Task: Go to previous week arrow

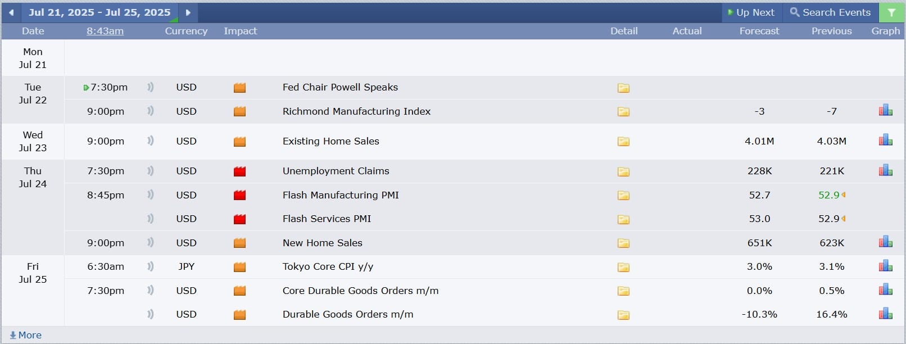Action: [x=11, y=12]
